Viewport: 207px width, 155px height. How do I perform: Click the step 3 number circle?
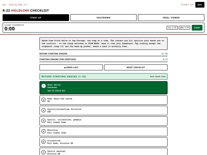(x=43, y=110)
